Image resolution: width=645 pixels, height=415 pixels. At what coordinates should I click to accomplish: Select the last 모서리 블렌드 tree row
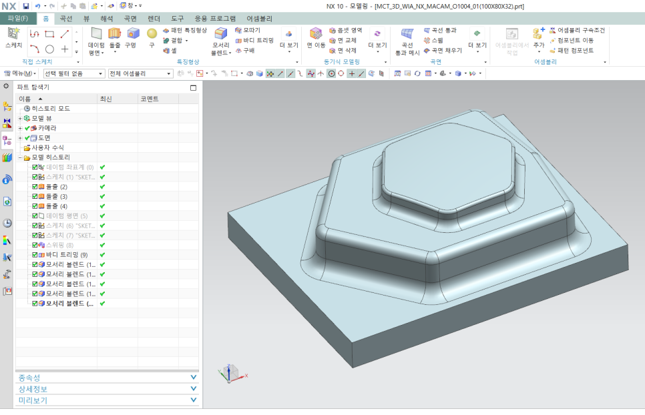(63, 303)
